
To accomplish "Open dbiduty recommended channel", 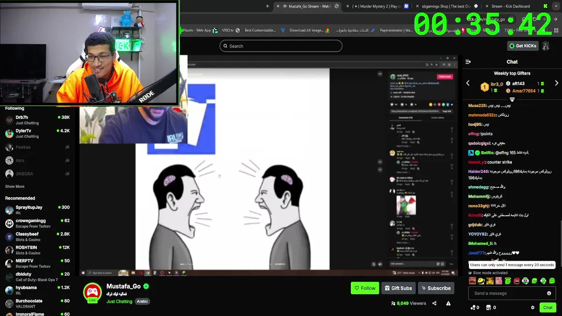I will point(37,277).
